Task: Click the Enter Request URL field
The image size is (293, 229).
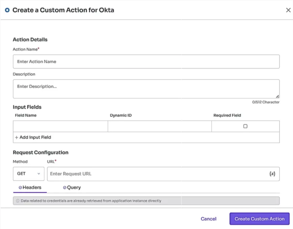Action: tap(158, 174)
